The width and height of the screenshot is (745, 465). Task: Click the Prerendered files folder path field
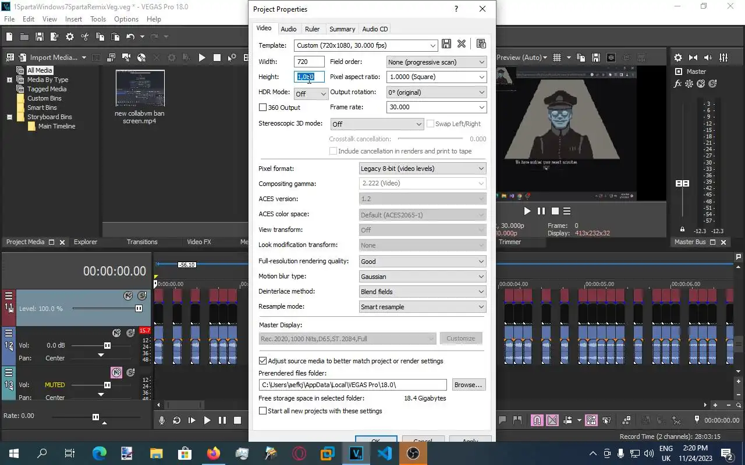click(353, 385)
